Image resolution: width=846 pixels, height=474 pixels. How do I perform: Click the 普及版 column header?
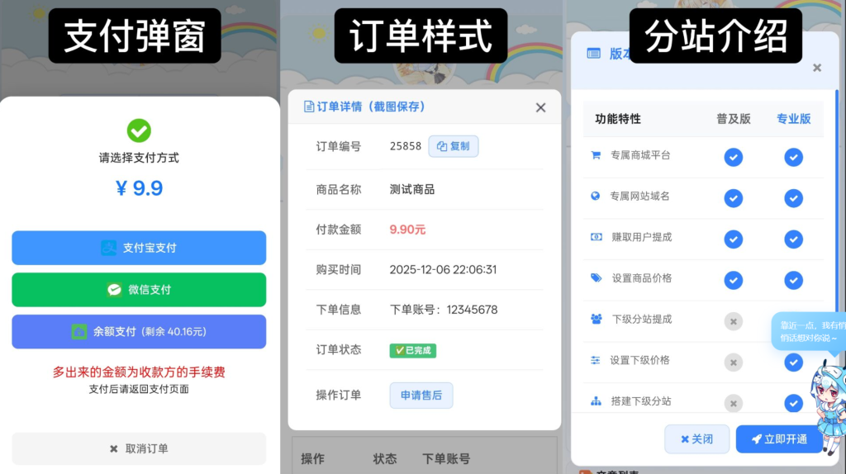(734, 119)
